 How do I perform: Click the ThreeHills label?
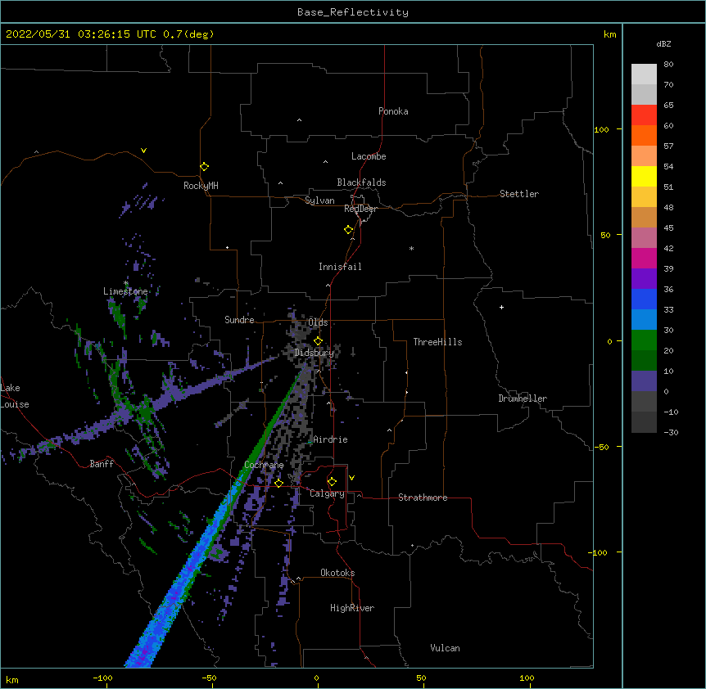(x=437, y=342)
